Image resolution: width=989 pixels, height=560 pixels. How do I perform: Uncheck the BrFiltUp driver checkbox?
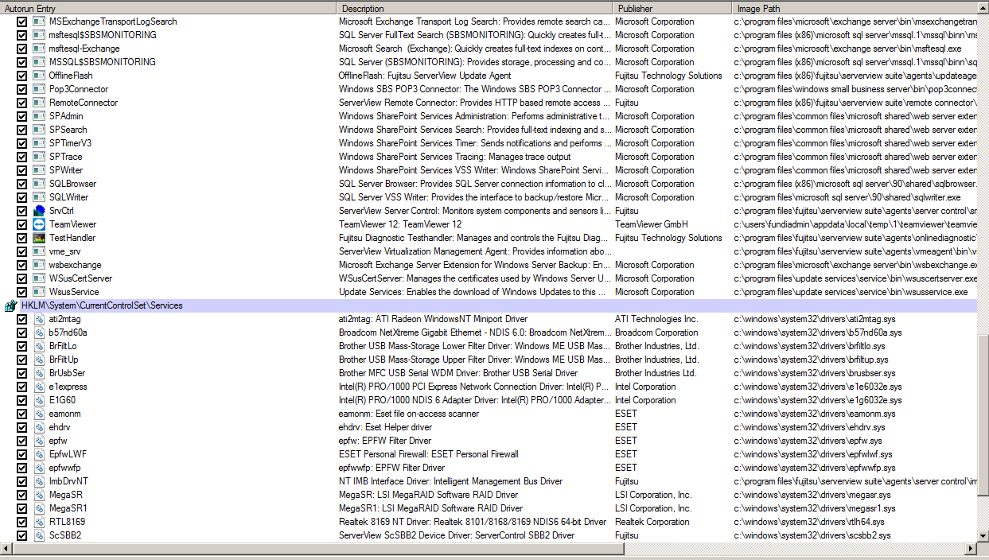coord(22,360)
